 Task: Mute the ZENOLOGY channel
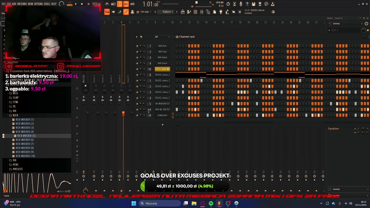[x=137, y=115]
